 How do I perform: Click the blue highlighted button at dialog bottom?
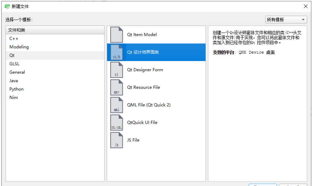click(263, 185)
